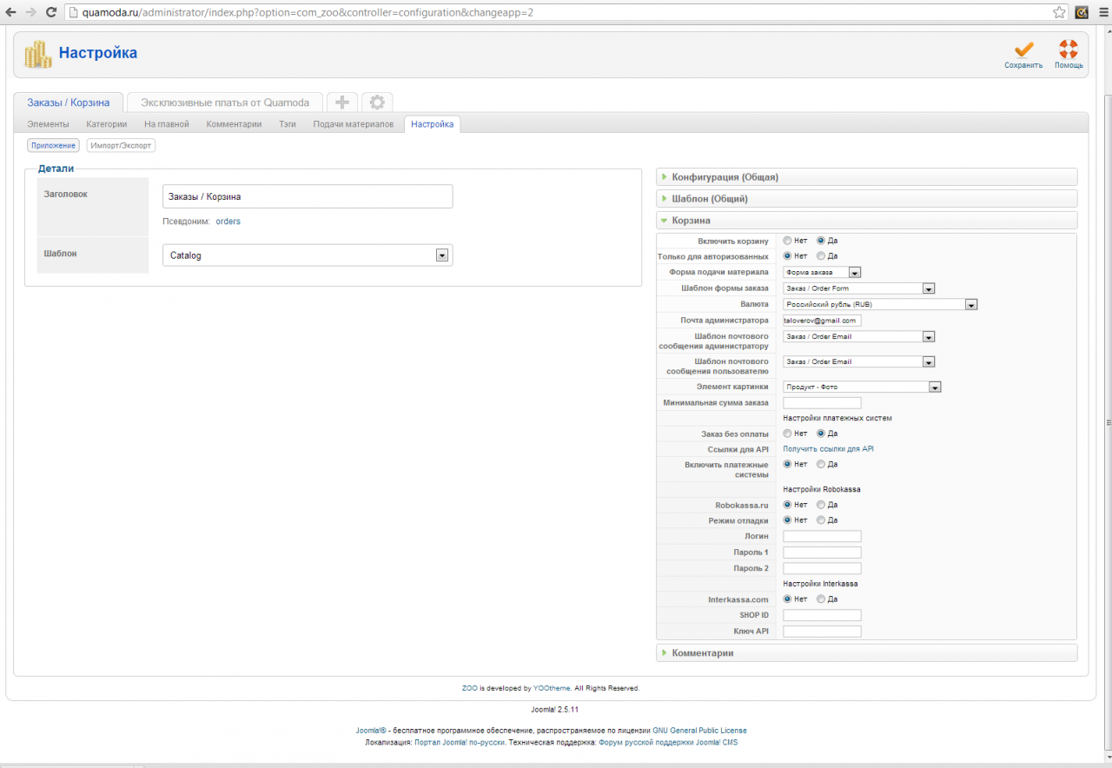The width and height of the screenshot is (1112, 768).
Task: Click the Заголовок title input field
Action: (x=308, y=197)
